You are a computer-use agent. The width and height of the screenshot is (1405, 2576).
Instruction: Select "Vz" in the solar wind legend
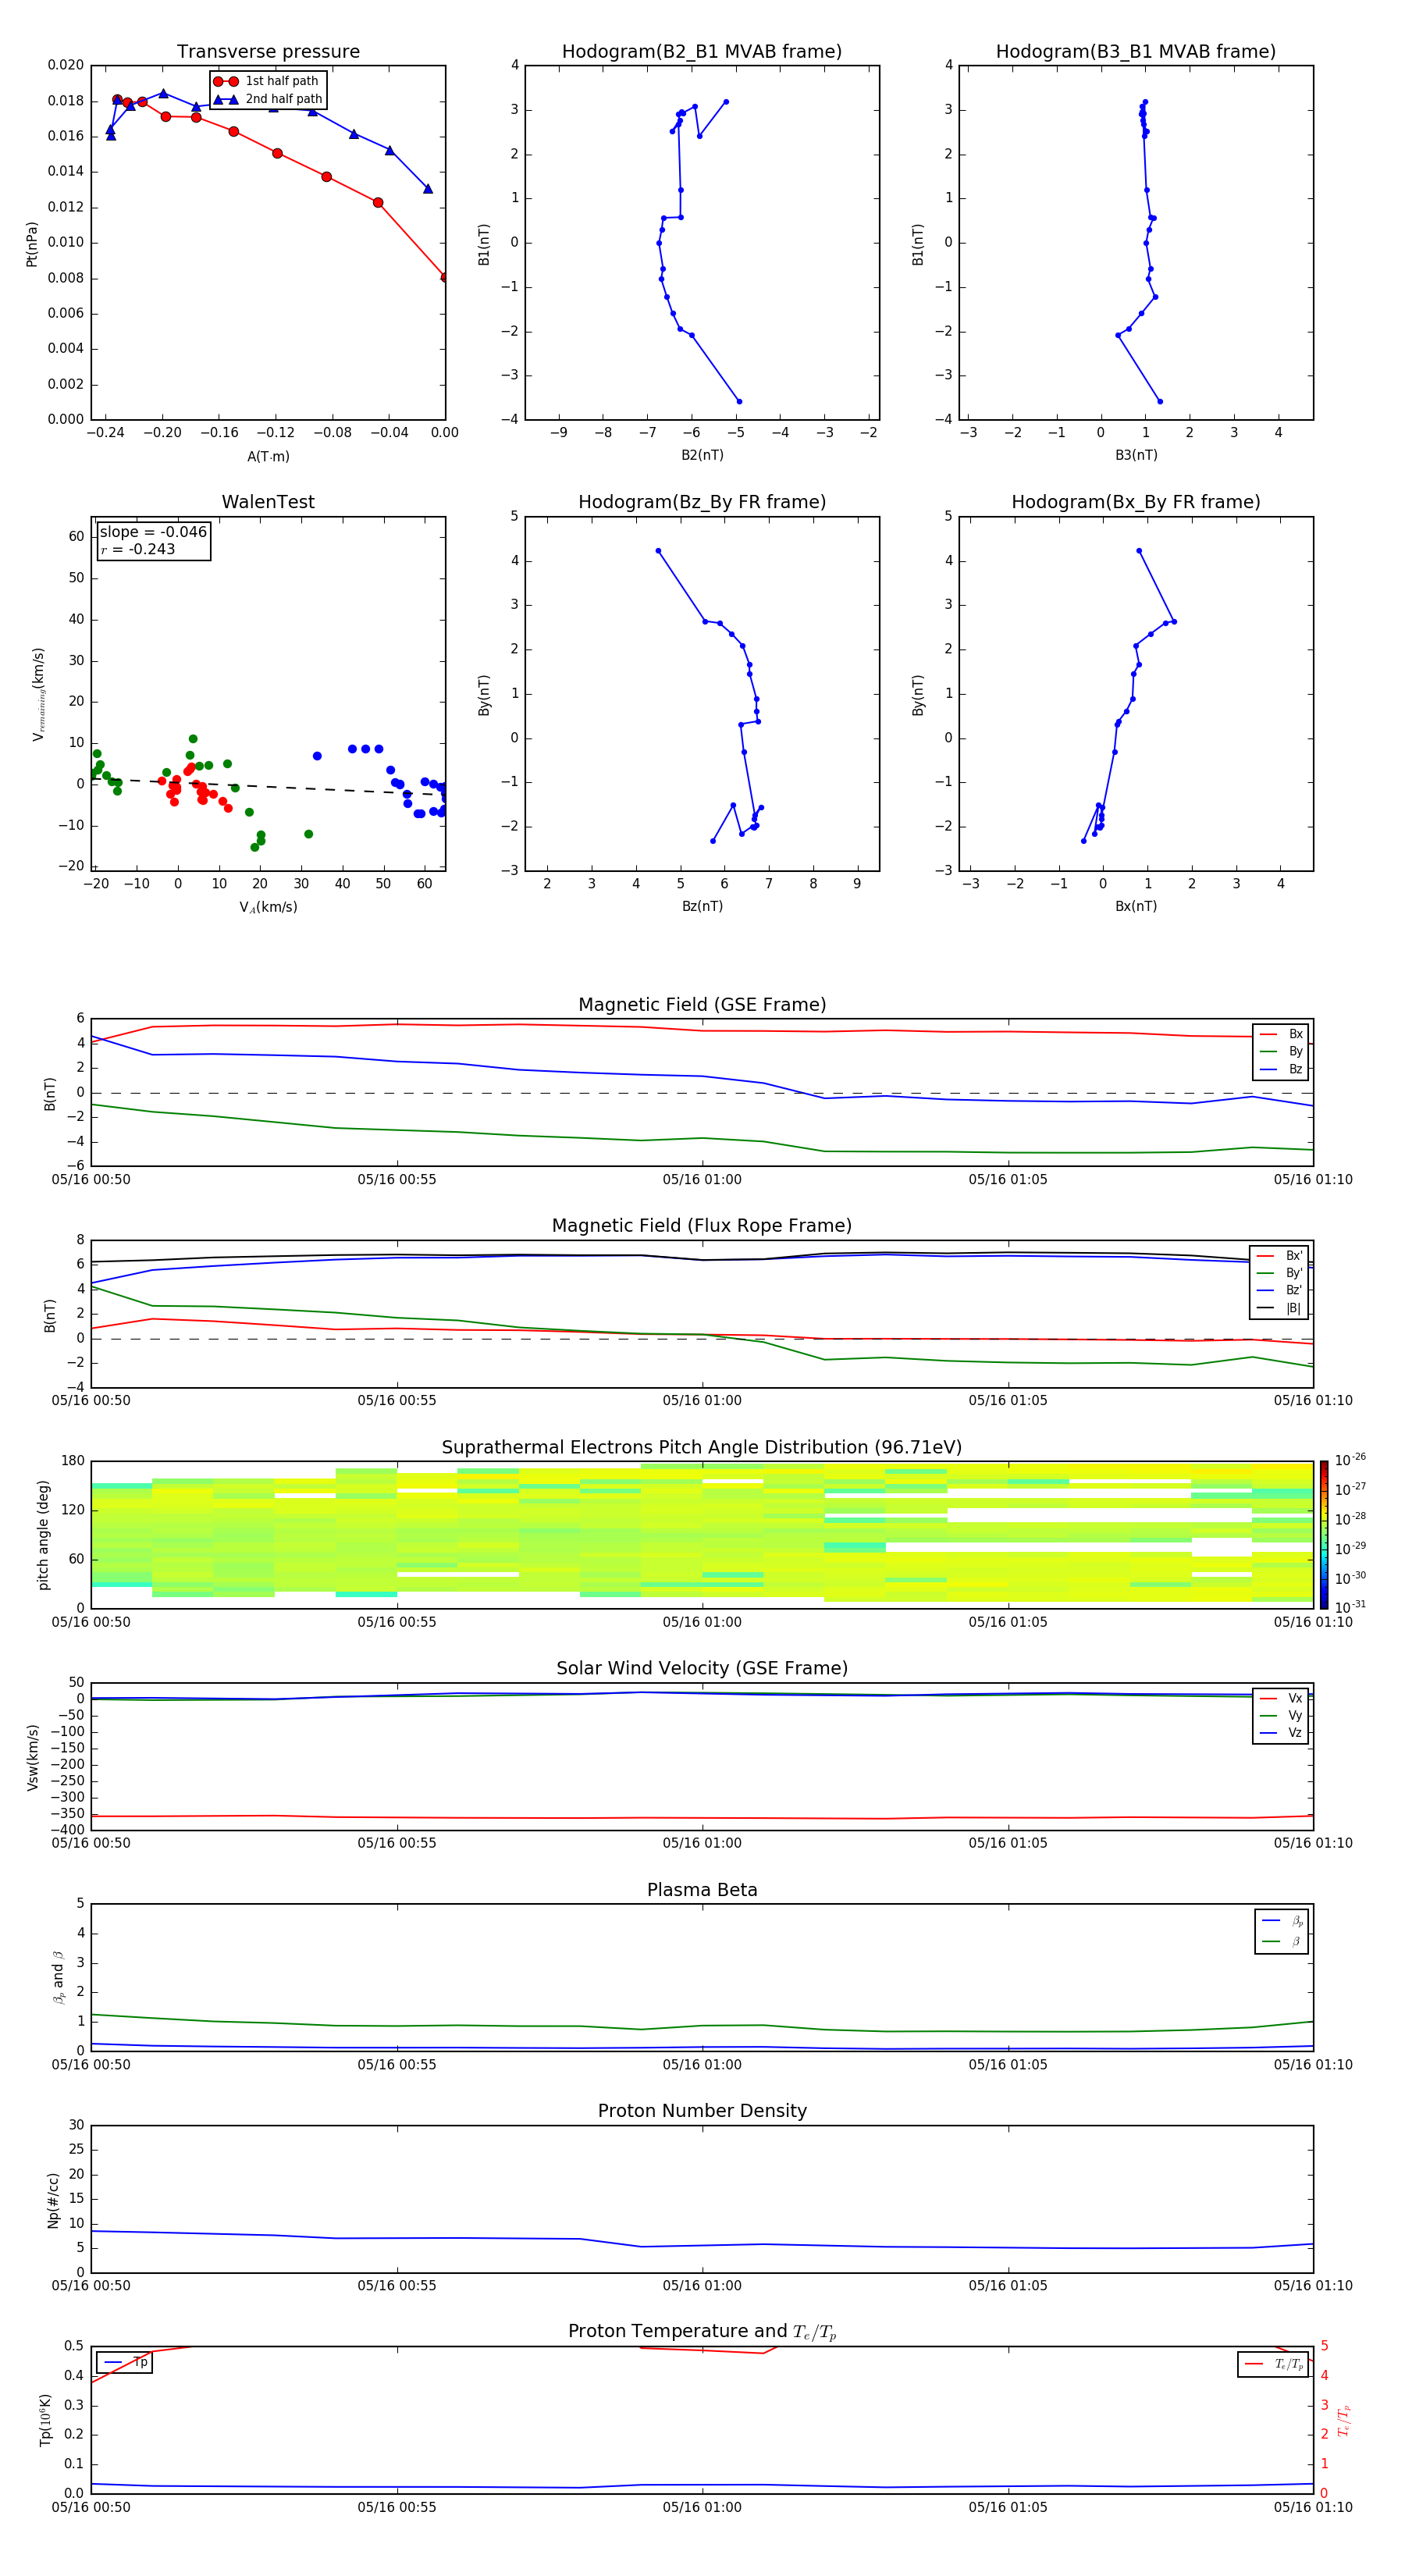[1281, 1732]
